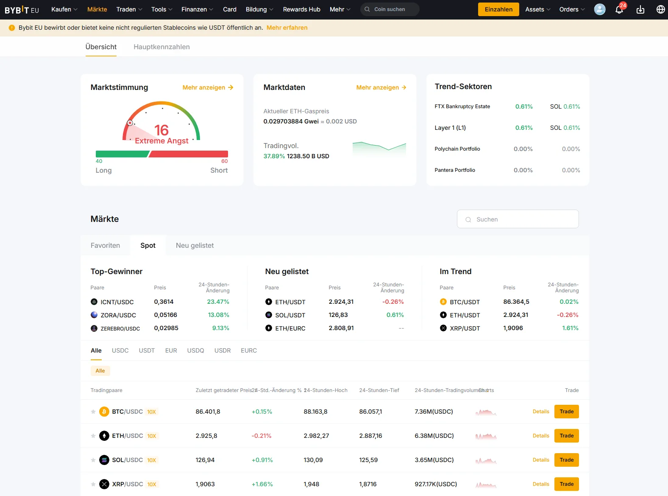Open the XRP/USDC mini price chart
Image resolution: width=668 pixels, height=496 pixels.
click(x=486, y=485)
